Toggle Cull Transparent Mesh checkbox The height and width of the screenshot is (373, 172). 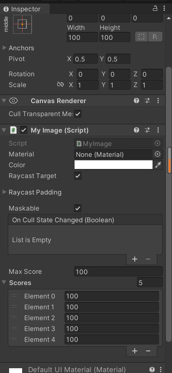tap(78, 114)
